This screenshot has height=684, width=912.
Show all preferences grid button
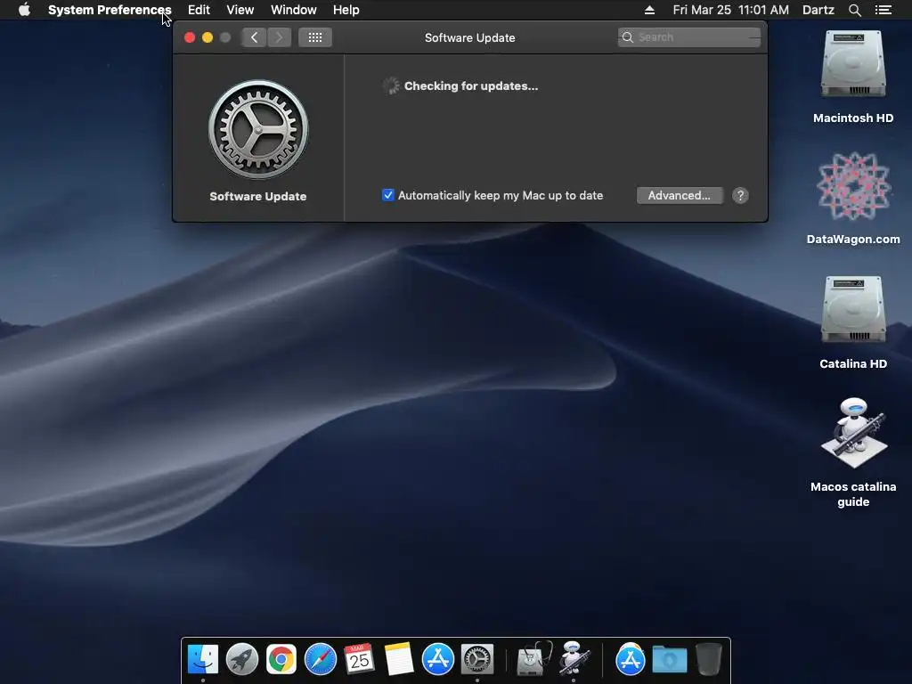315,37
